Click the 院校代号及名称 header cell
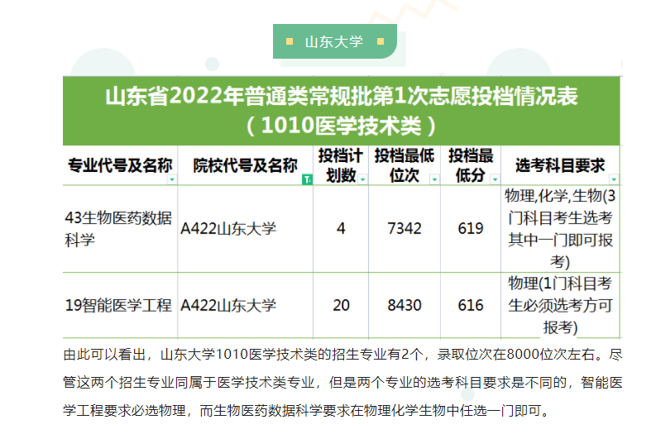This screenshot has height=434, width=656. pyautogui.click(x=245, y=165)
